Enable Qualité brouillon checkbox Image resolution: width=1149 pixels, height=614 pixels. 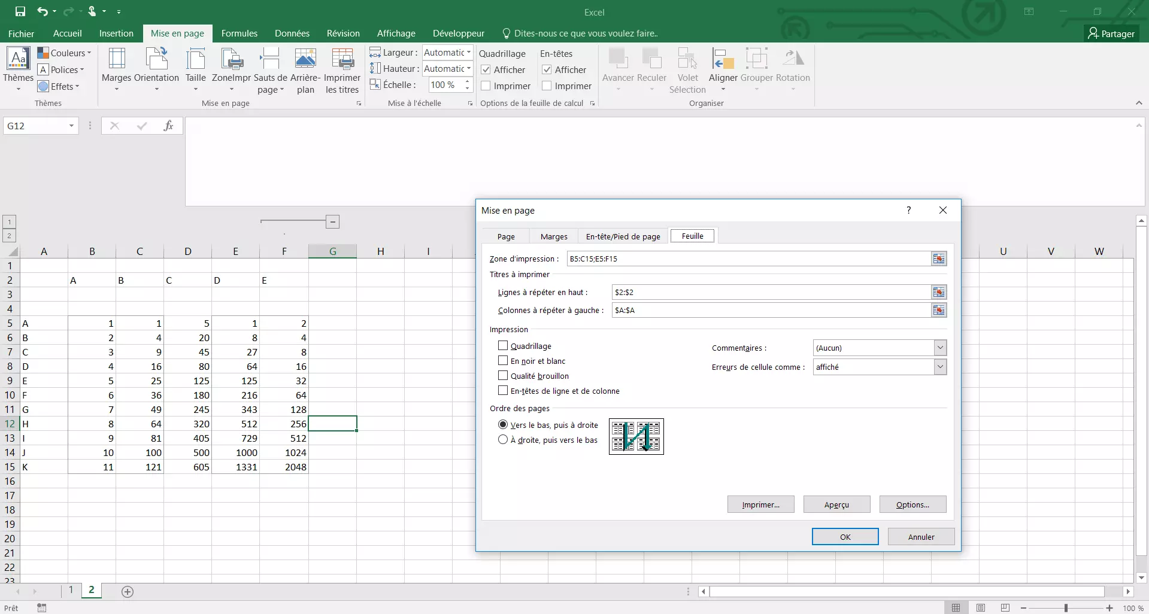point(503,376)
